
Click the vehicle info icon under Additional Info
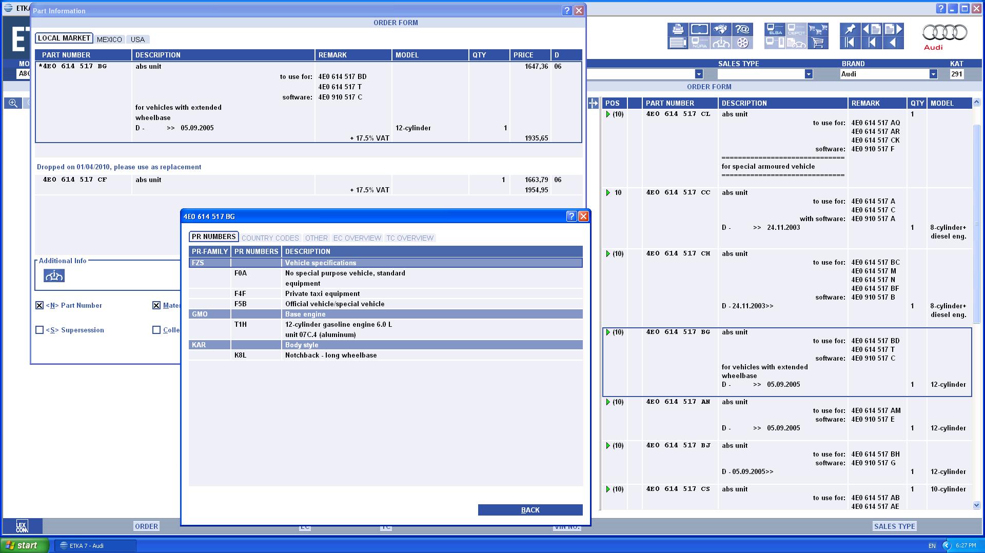pos(54,276)
